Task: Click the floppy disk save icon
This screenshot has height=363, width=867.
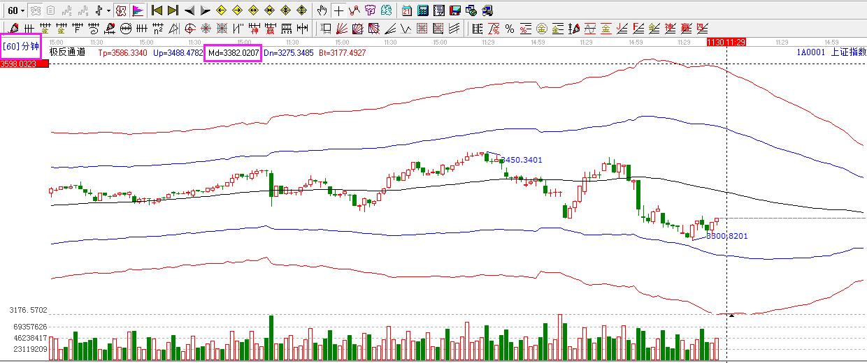Action: pos(455,10)
